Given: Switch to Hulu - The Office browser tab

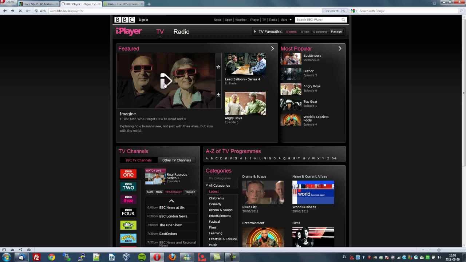Looking at the screenshot, I should (124, 4).
